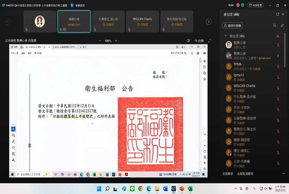Viewport: 289px width, 194px height.
Task: Open the 註釋 annotation tool
Action: click(x=199, y=41)
